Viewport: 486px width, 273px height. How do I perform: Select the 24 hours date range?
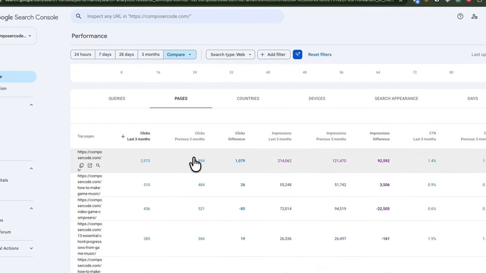(x=83, y=54)
